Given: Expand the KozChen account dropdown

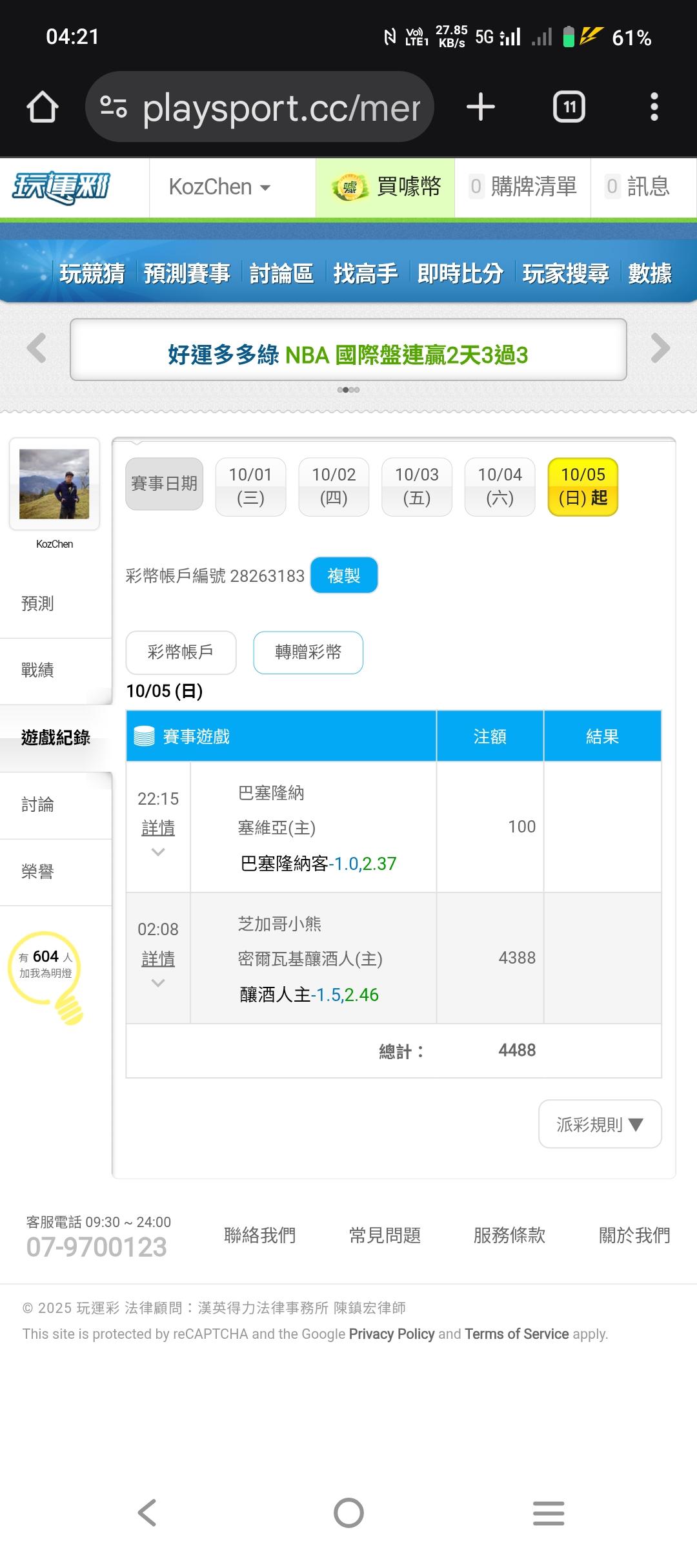Looking at the screenshot, I should pos(219,187).
